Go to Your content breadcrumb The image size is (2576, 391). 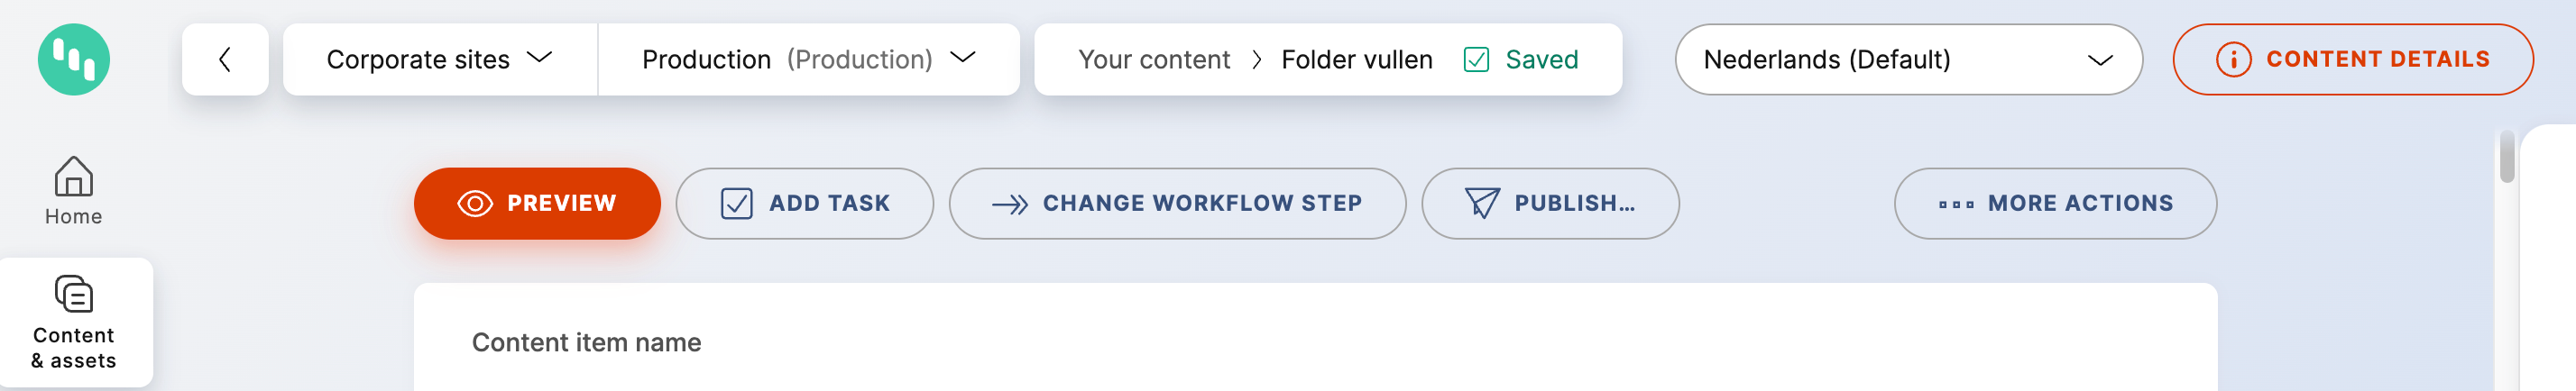(1153, 60)
